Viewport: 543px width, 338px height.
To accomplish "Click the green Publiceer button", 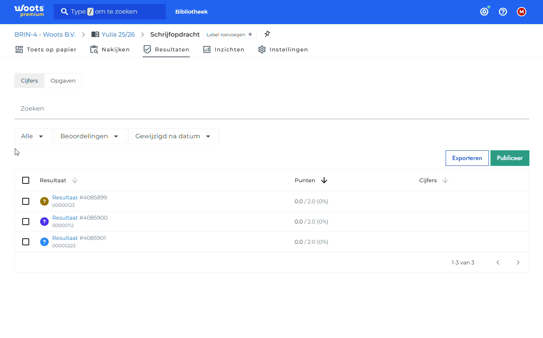I will 510,158.
